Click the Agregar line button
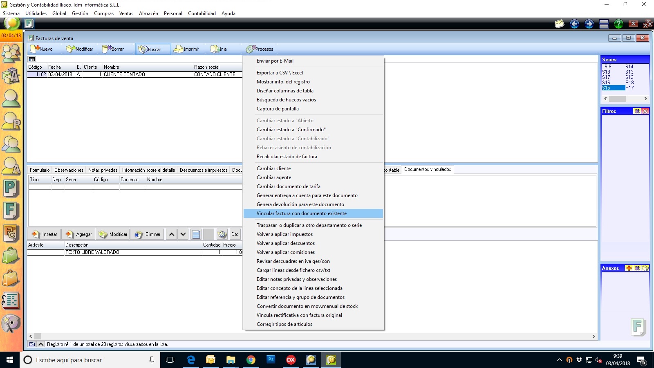This screenshot has width=654, height=368. (78, 234)
